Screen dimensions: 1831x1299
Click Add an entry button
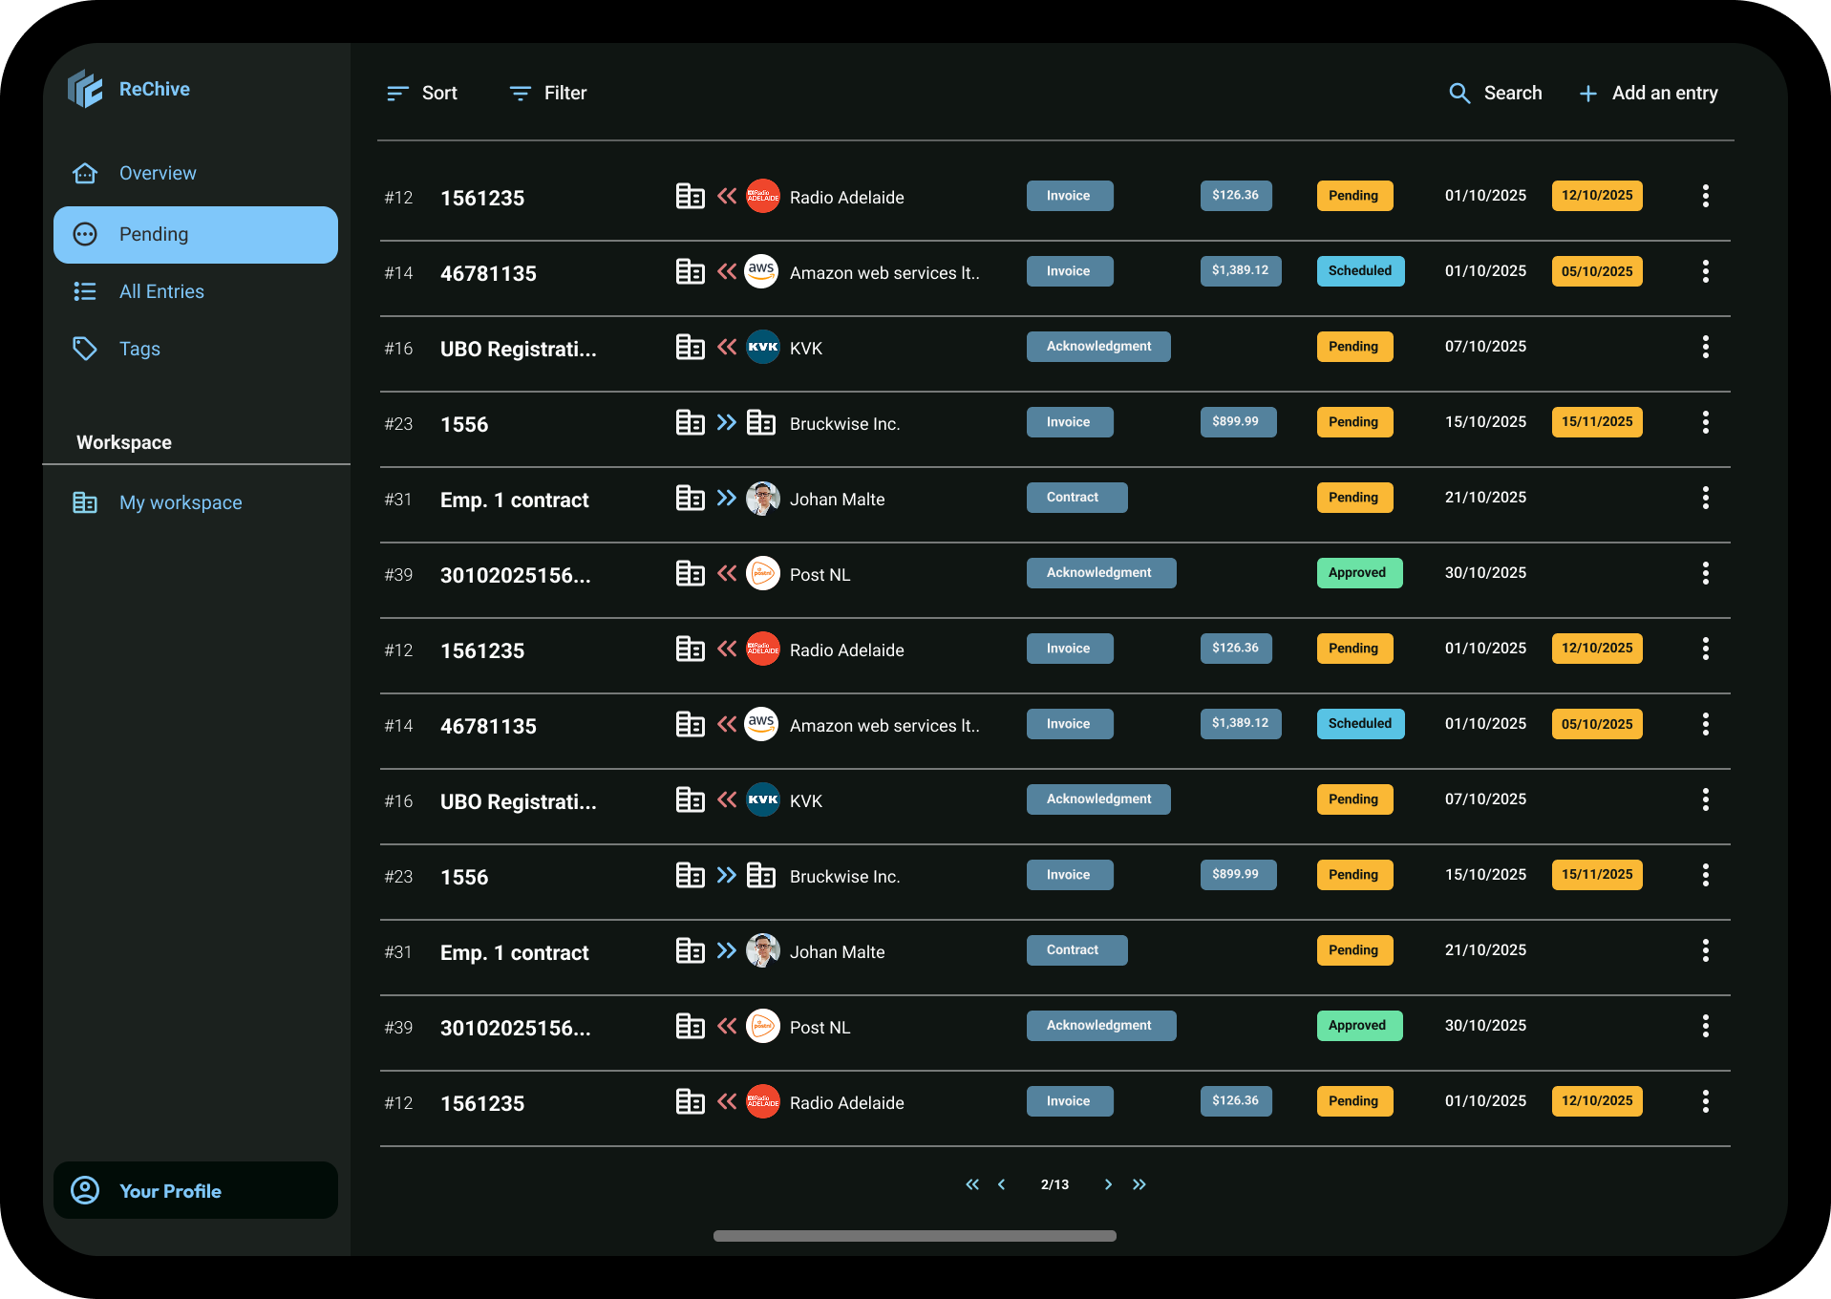pyautogui.click(x=1649, y=93)
